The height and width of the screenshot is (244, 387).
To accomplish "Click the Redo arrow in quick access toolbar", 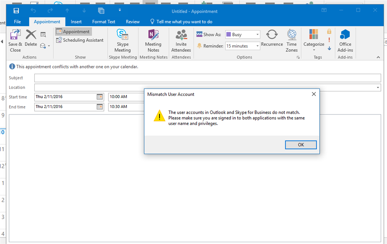I will 50,11.
